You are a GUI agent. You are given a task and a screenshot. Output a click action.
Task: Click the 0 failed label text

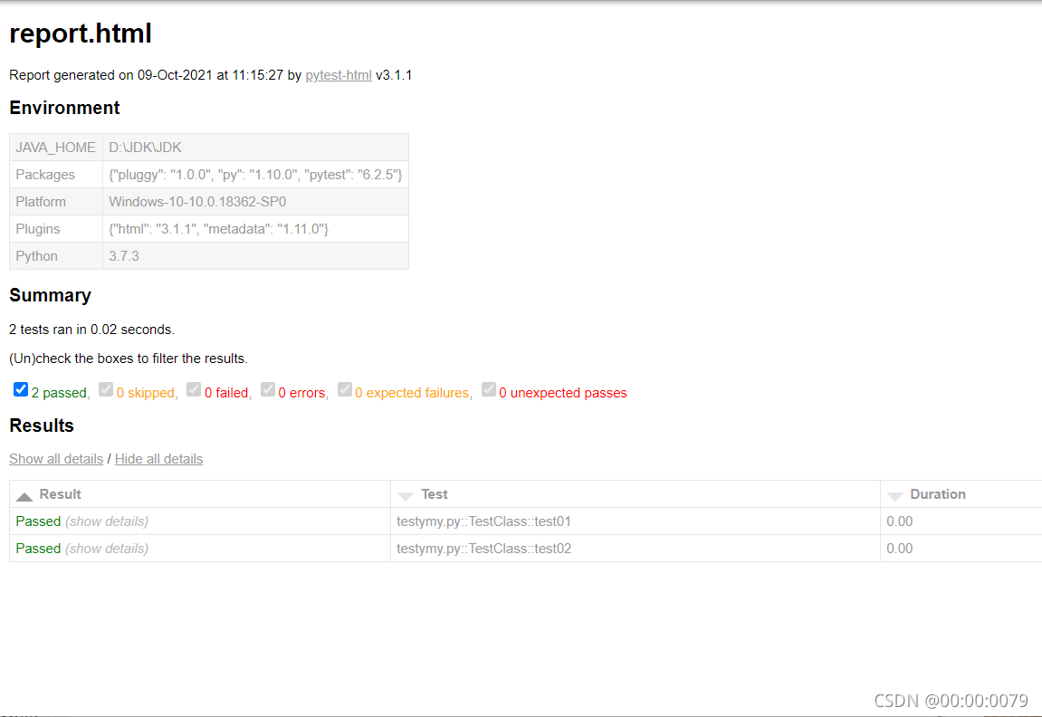coord(226,393)
